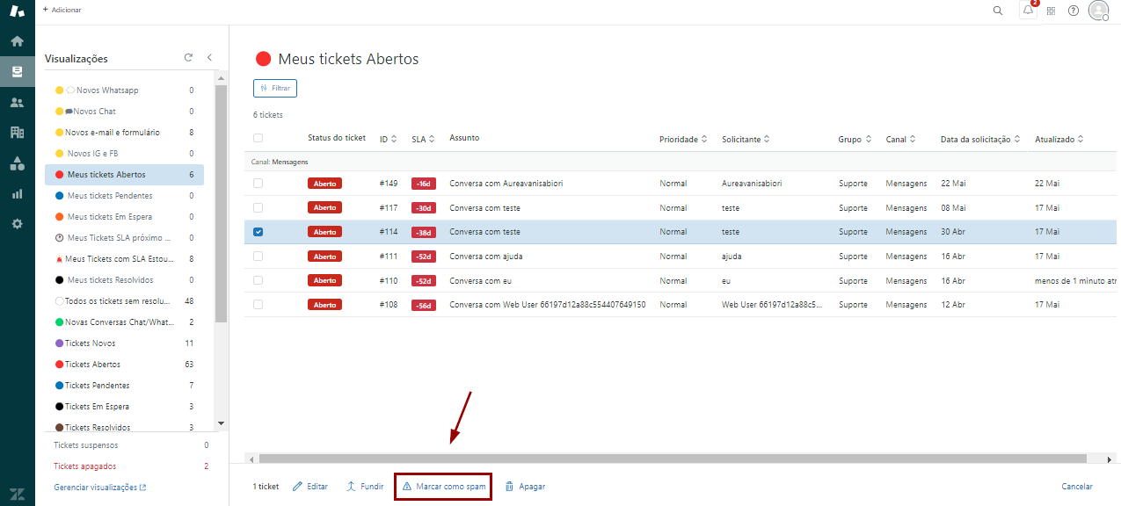The image size is (1121, 506).
Task: Open the Home icon in sidebar
Action: [17, 41]
